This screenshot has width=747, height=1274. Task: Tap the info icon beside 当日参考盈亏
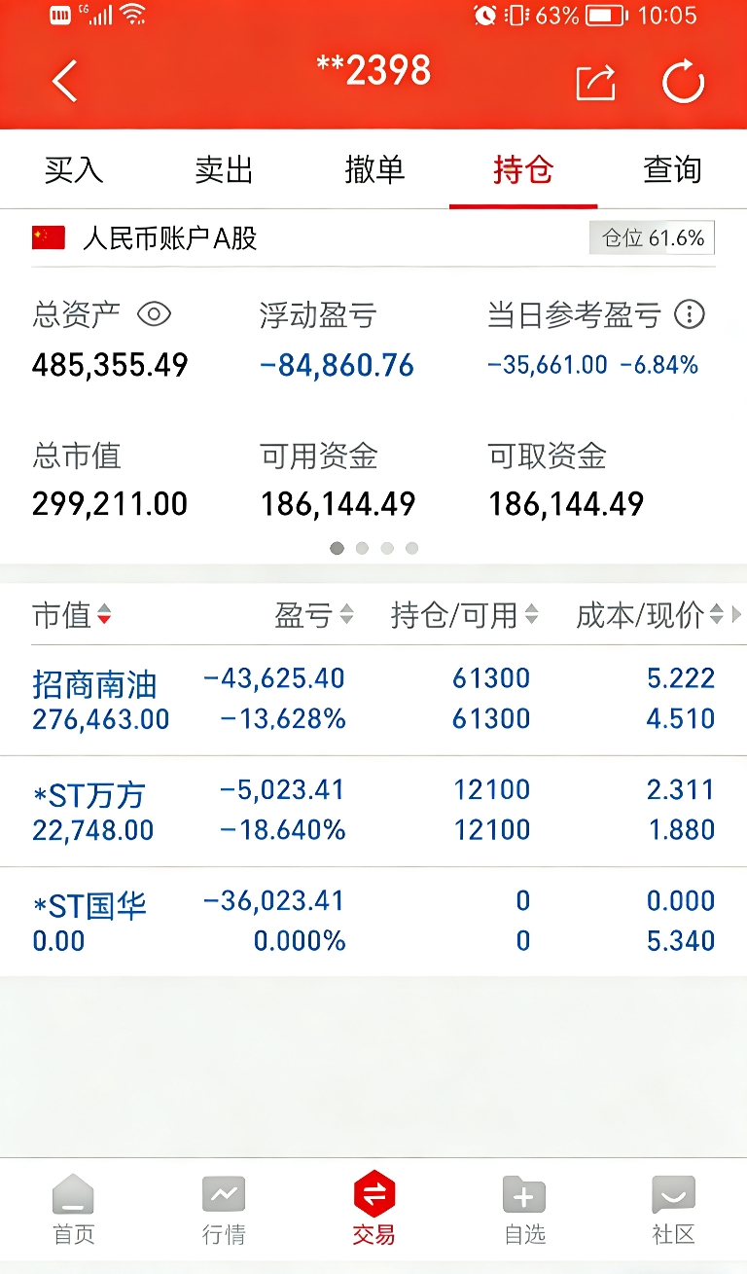tap(690, 314)
